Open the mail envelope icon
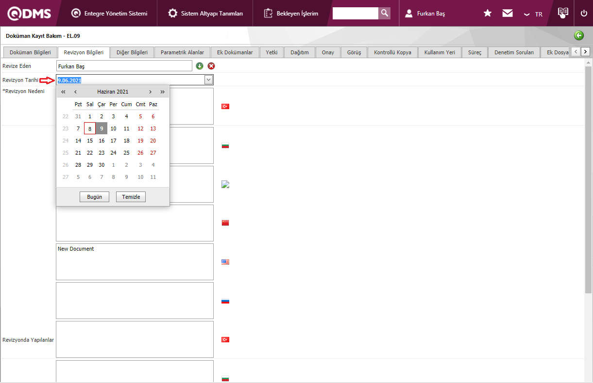This screenshot has width=593, height=383. (x=508, y=14)
